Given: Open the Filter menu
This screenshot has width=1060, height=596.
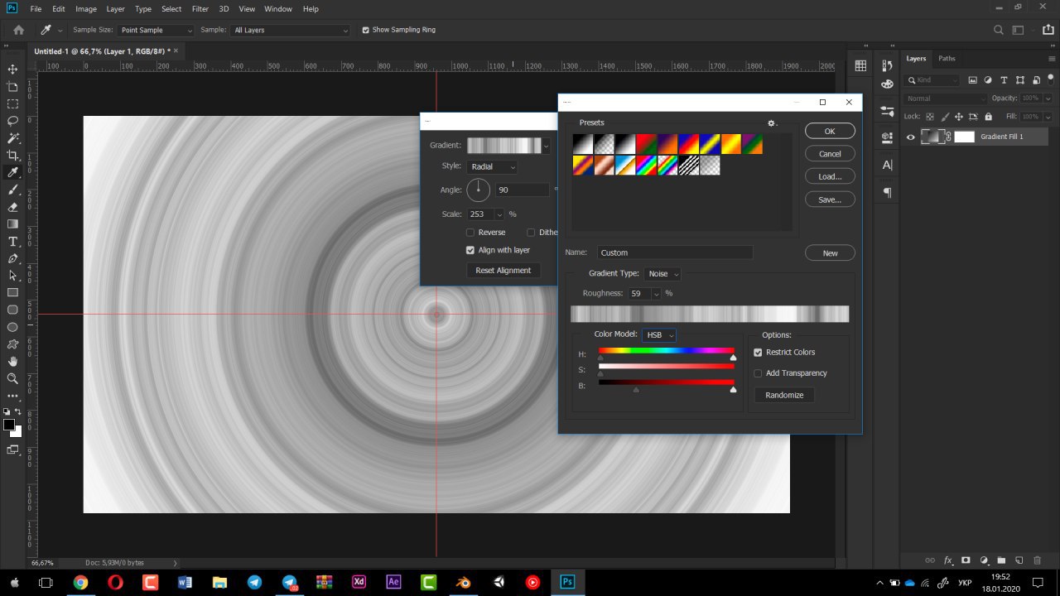Looking at the screenshot, I should [200, 9].
